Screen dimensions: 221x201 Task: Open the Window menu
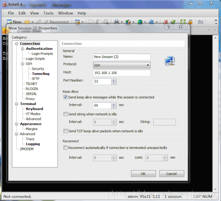[65, 13]
